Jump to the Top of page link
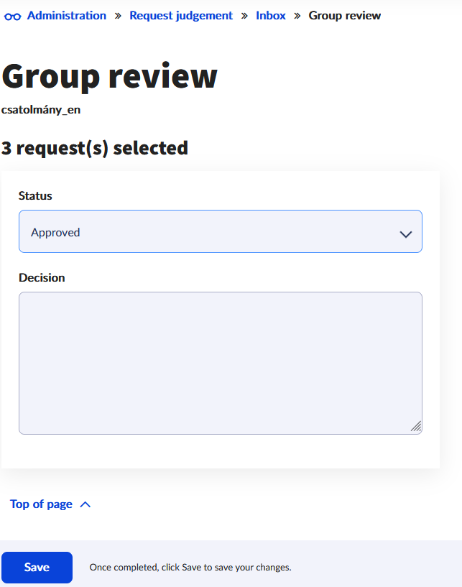462x587 pixels. 41,504
